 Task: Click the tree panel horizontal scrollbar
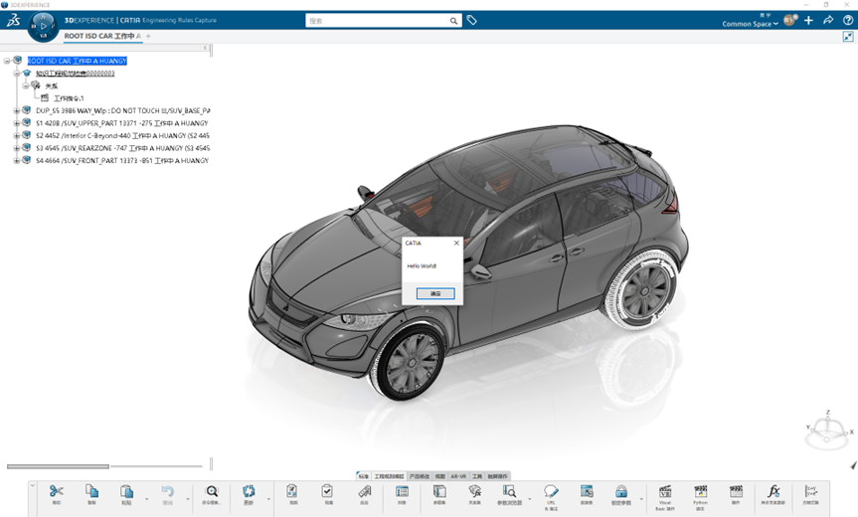coord(58,466)
